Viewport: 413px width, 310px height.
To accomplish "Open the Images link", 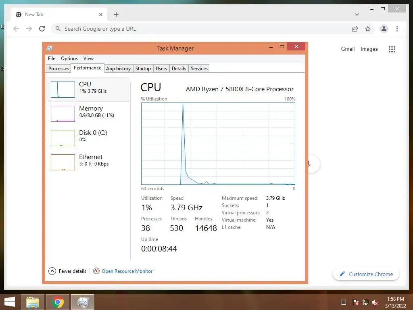I will tap(369, 49).
